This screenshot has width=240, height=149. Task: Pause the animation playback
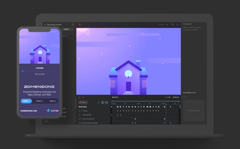79,97
